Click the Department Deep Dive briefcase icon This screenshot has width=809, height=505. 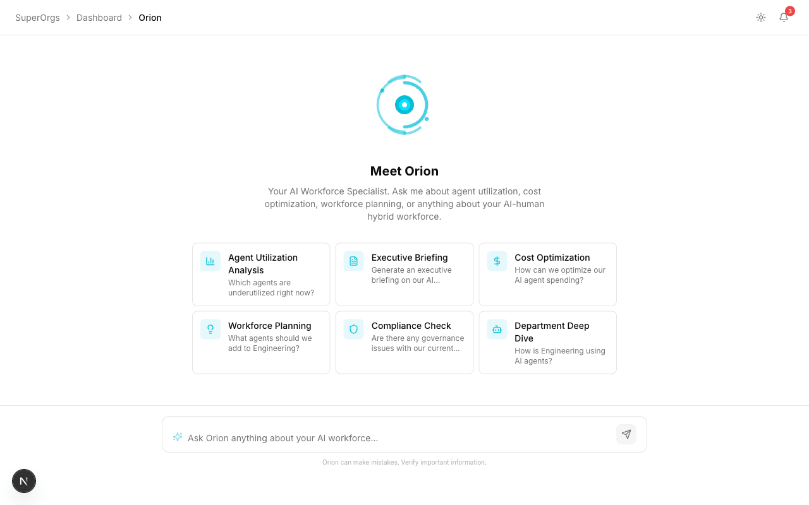(497, 329)
